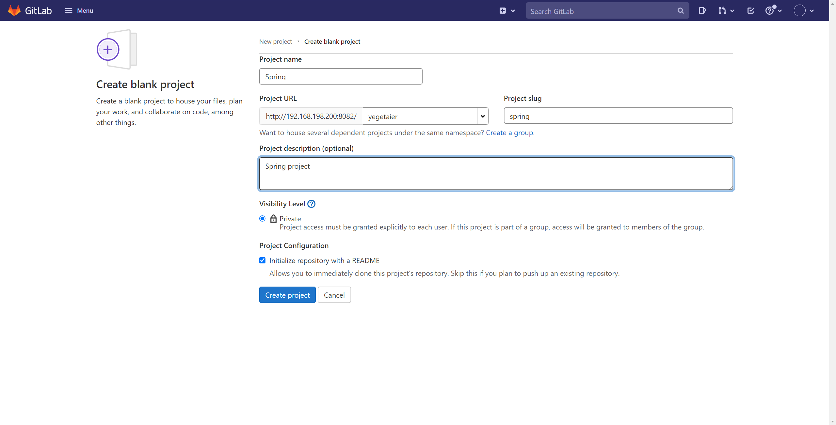Follow the Create a group link
This screenshot has height=425, width=836.
point(509,133)
